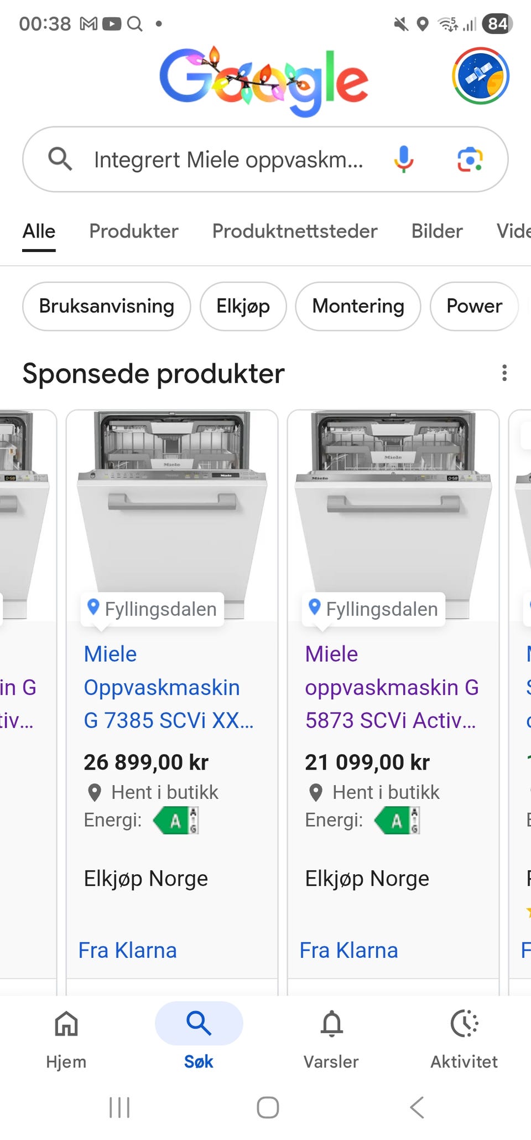Open Android recent apps button
The width and height of the screenshot is (531, 1140).
[119, 1107]
